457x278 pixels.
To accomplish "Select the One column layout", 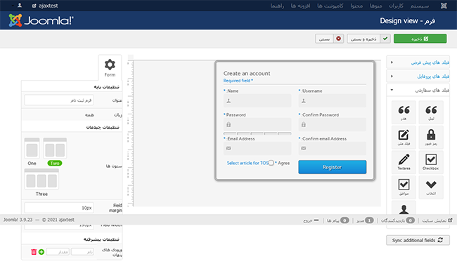I will click(32, 152).
